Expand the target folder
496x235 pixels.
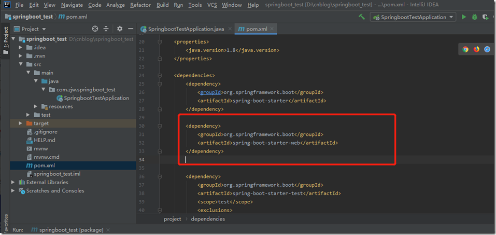coord(21,123)
